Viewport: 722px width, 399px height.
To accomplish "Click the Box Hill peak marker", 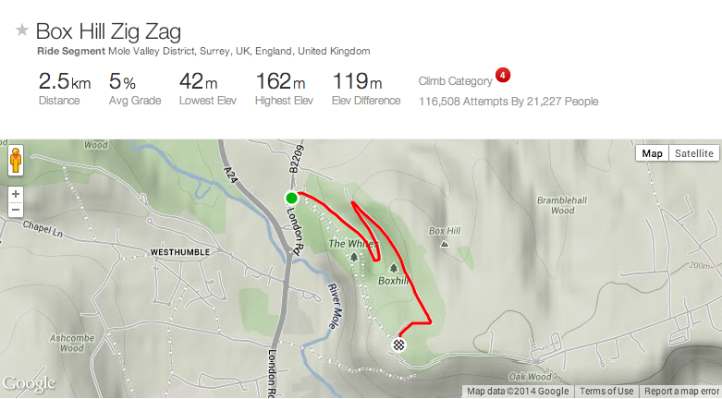I will point(445,244).
